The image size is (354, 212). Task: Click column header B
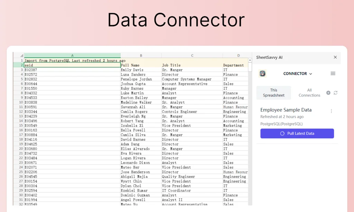pyautogui.click(x=141, y=55)
